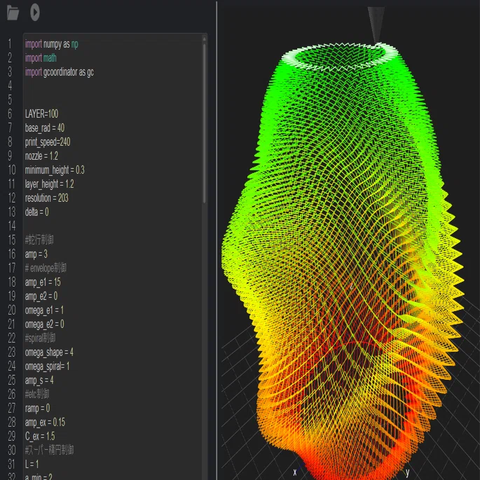Click the x axis label

295,472
